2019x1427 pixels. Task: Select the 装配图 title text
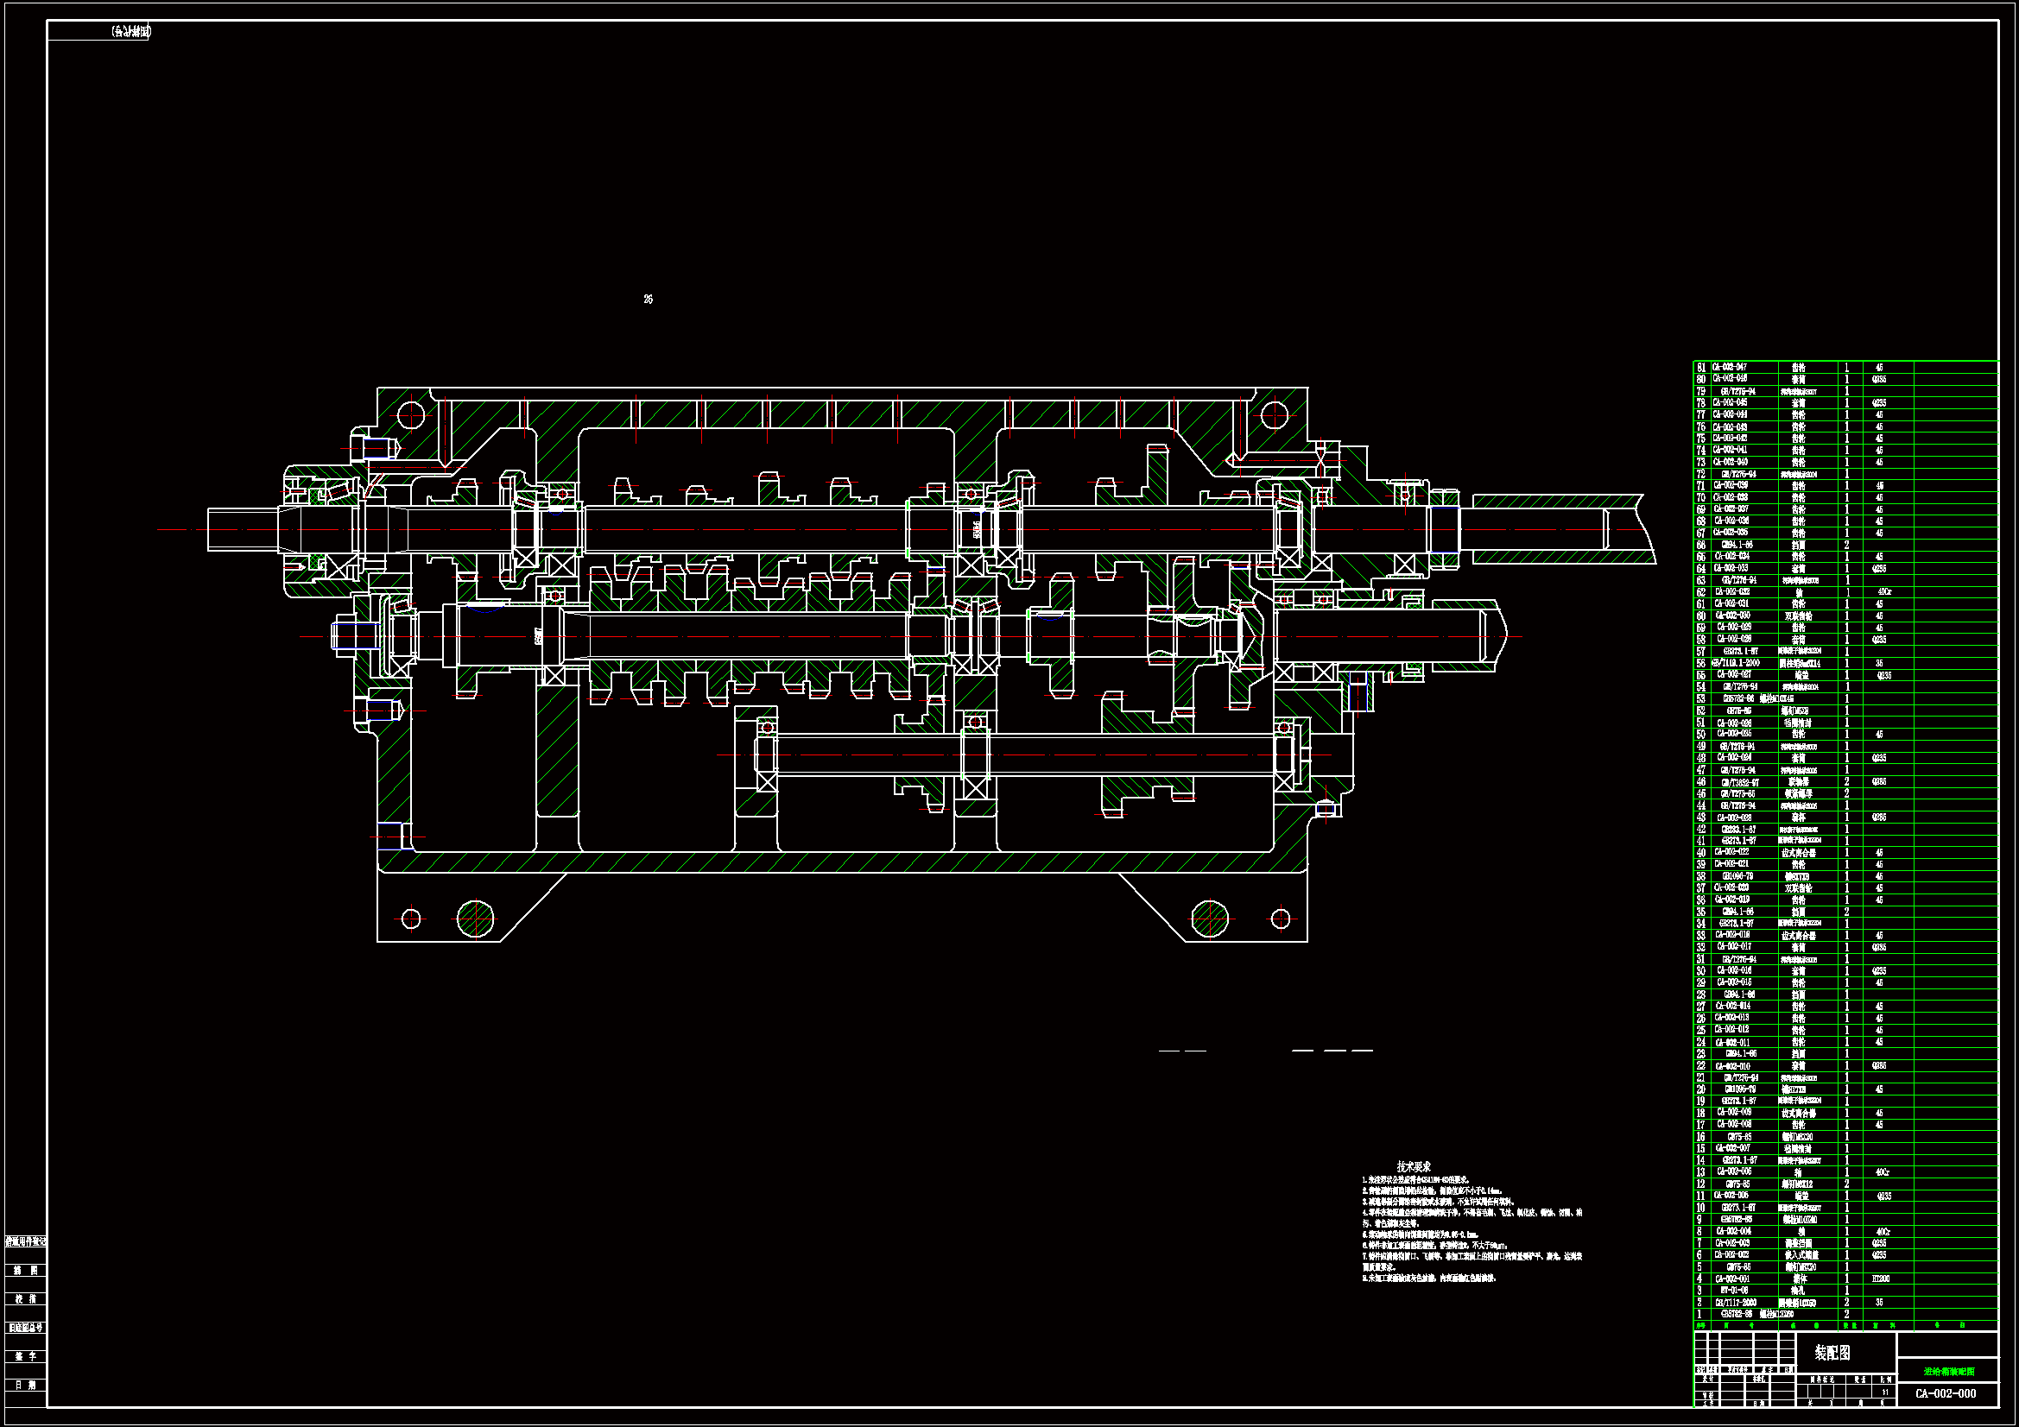click(x=1832, y=1353)
